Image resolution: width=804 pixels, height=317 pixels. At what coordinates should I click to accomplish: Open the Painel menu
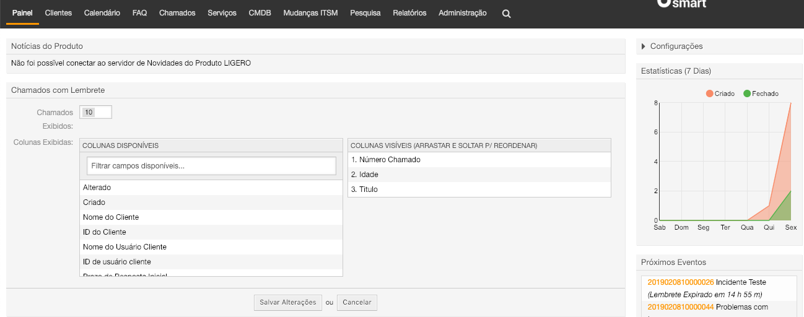tap(22, 13)
